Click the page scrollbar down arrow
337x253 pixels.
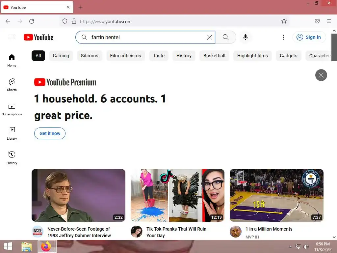pos(334,237)
